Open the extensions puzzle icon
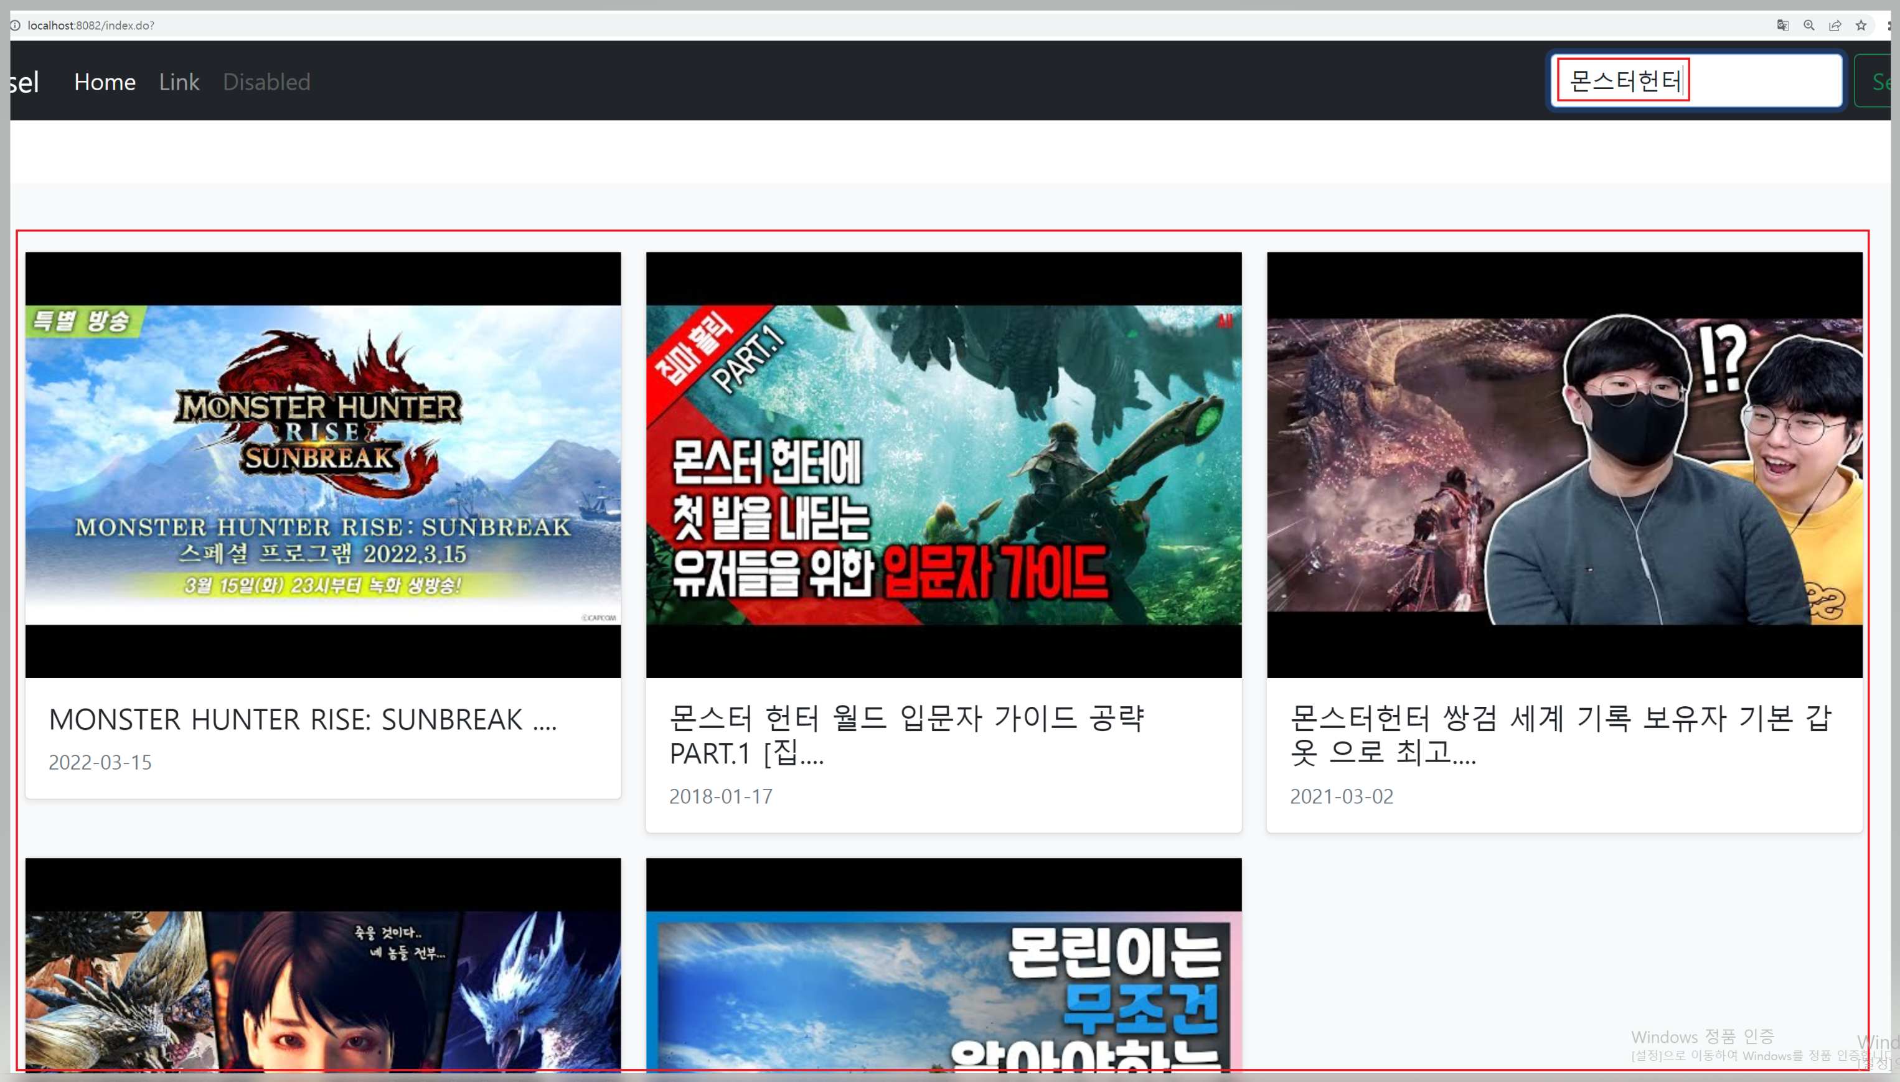 (1889, 26)
